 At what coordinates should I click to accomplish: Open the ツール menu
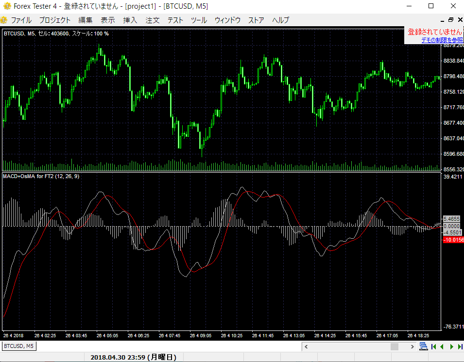click(x=199, y=20)
